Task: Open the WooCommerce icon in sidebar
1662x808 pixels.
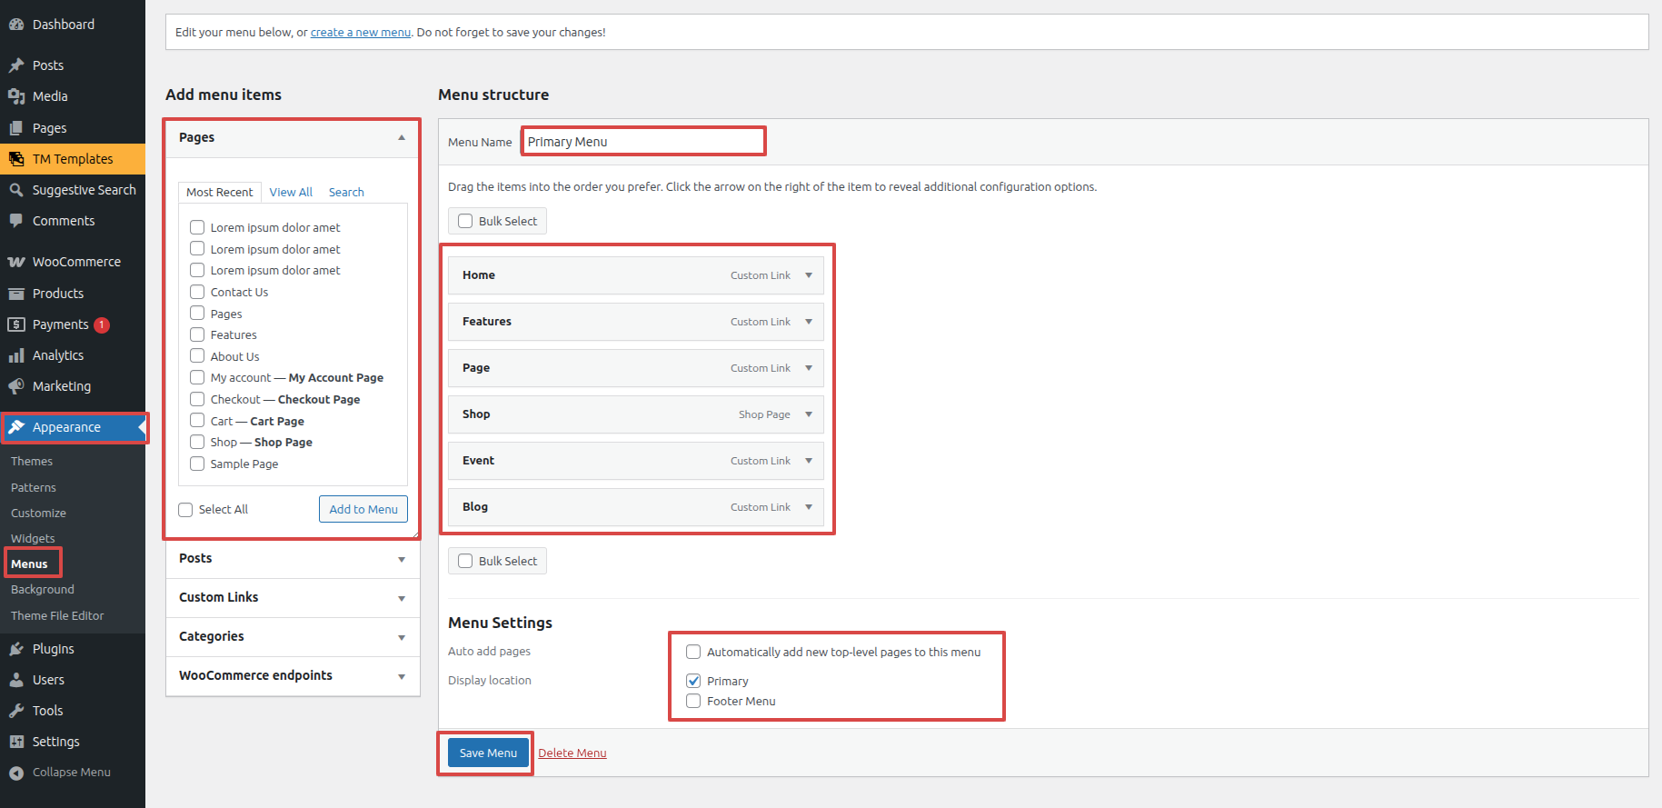Action: (16, 262)
